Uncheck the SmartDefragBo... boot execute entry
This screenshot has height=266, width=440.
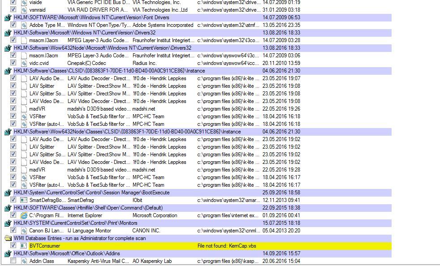(13, 200)
